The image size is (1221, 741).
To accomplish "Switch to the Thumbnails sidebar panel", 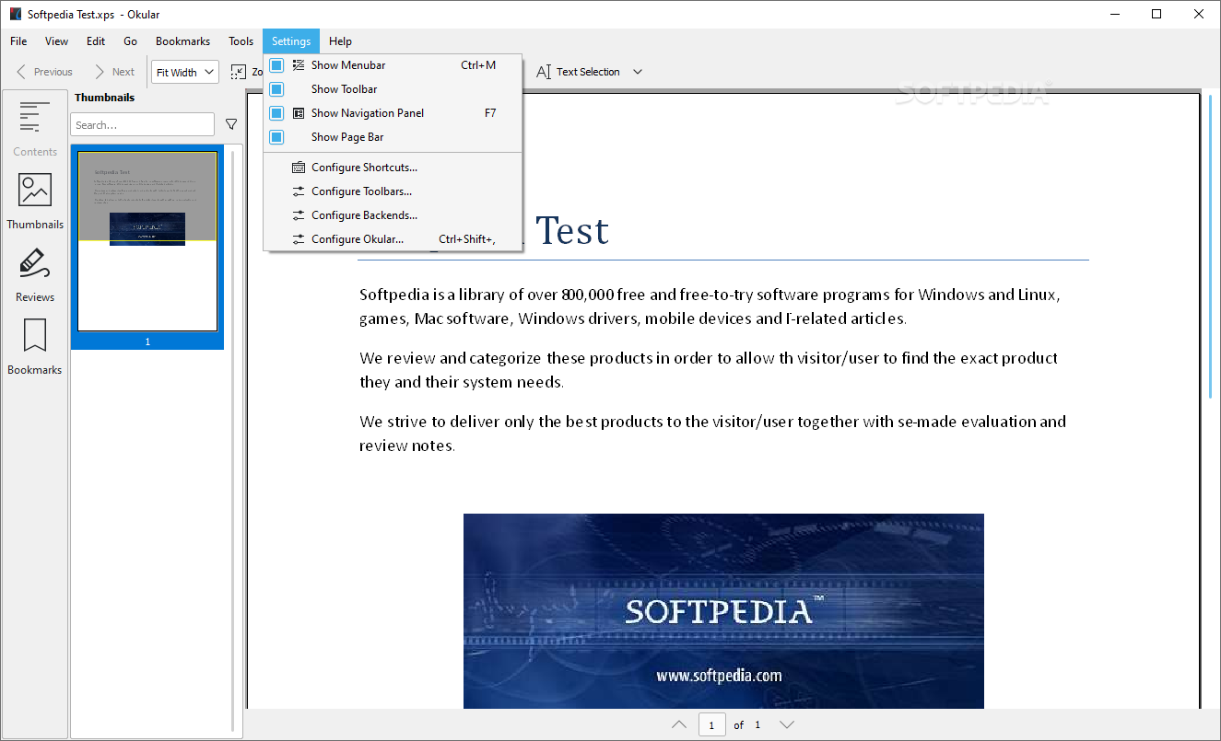I will 35,201.
